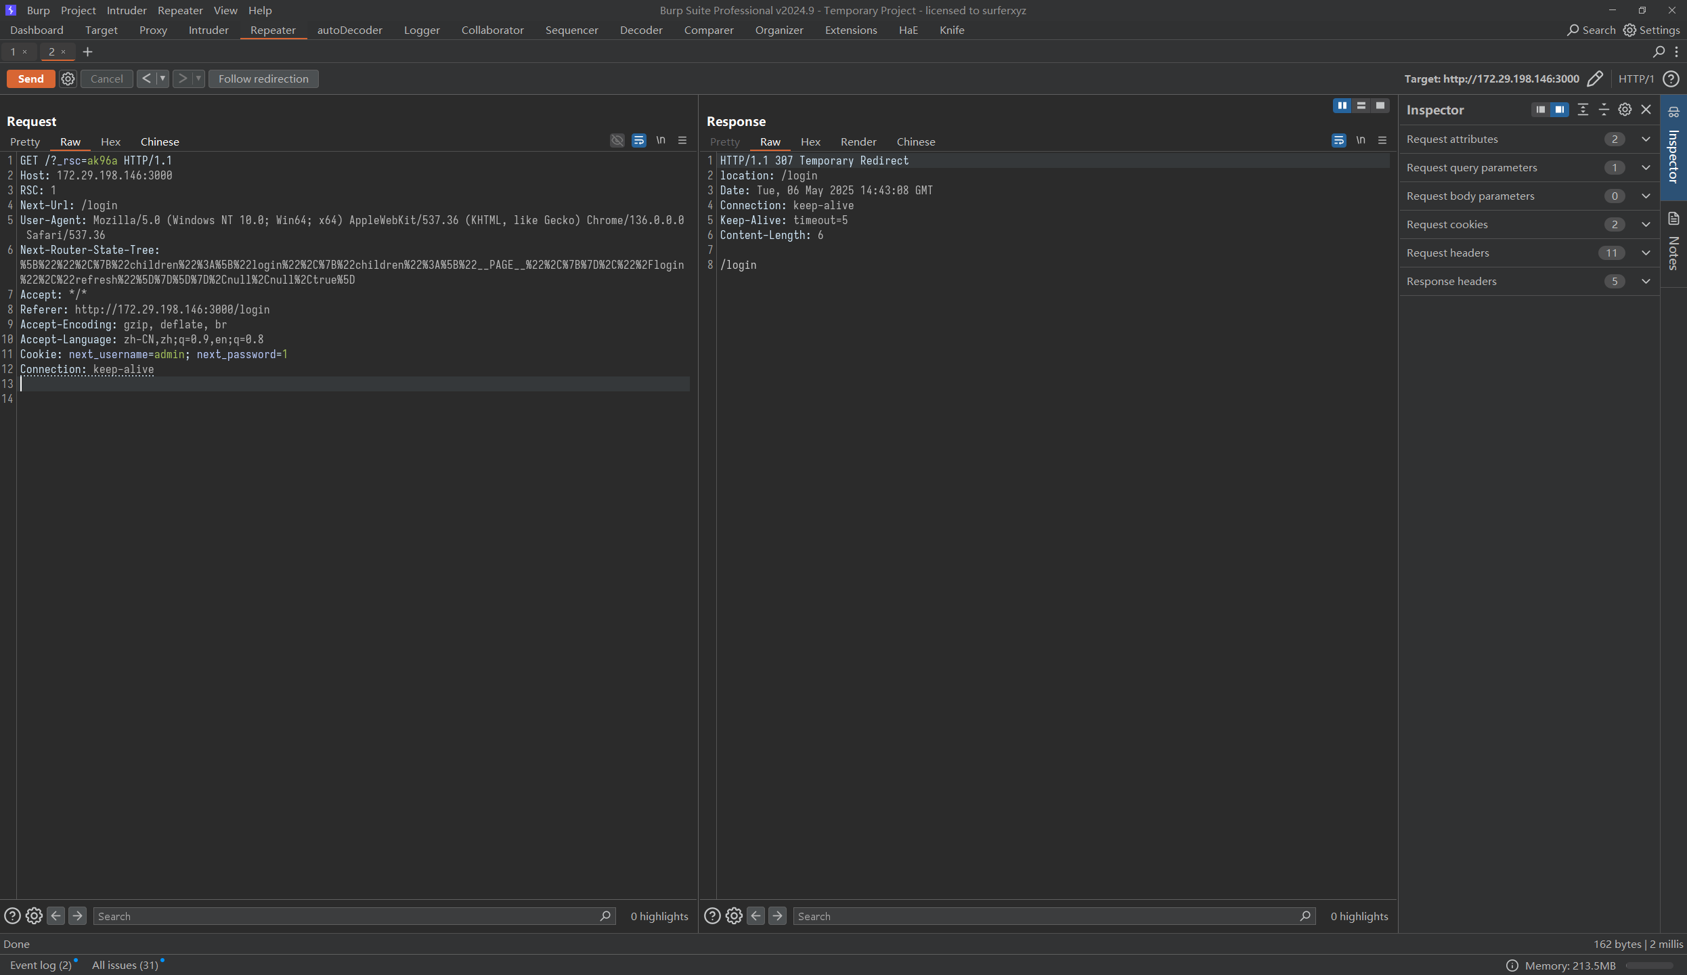1687x975 pixels.
Task: Open Event log (2)
Action: (x=41, y=965)
